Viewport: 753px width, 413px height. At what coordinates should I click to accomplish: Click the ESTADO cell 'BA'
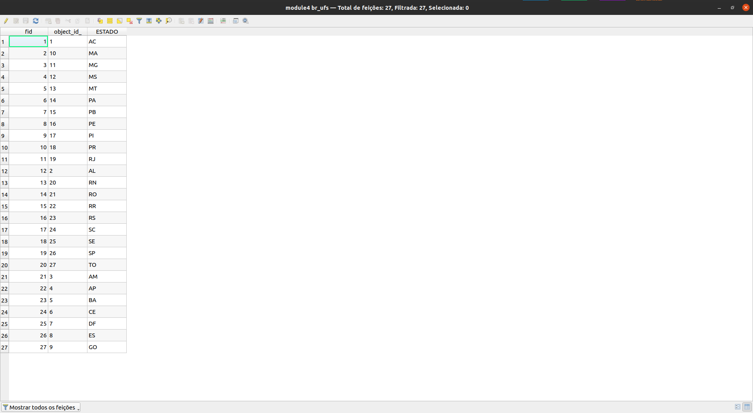[x=107, y=300]
